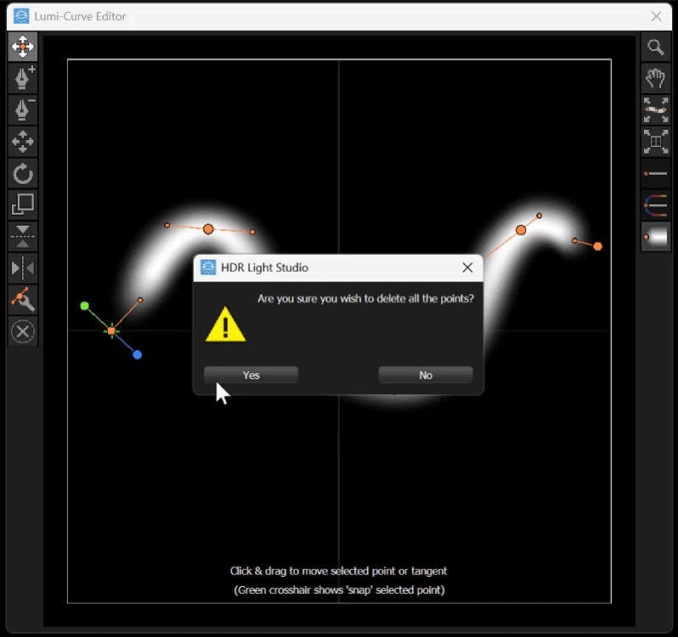Confirm deletion by pressing Yes
The width and height of the screenshot is (678, 637).
(251, 375)
